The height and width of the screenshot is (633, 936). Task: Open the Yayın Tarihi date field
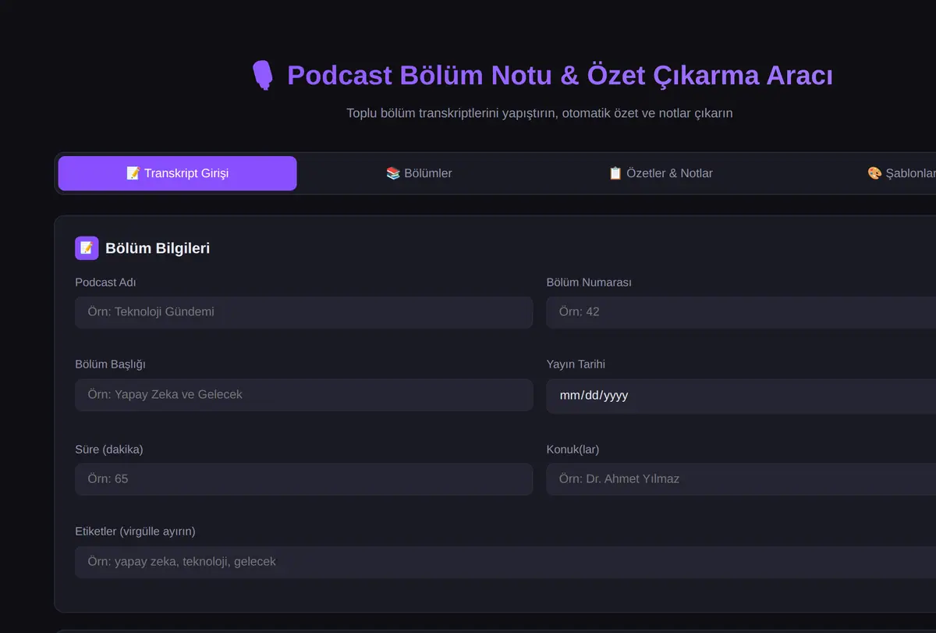click(741, 395)
